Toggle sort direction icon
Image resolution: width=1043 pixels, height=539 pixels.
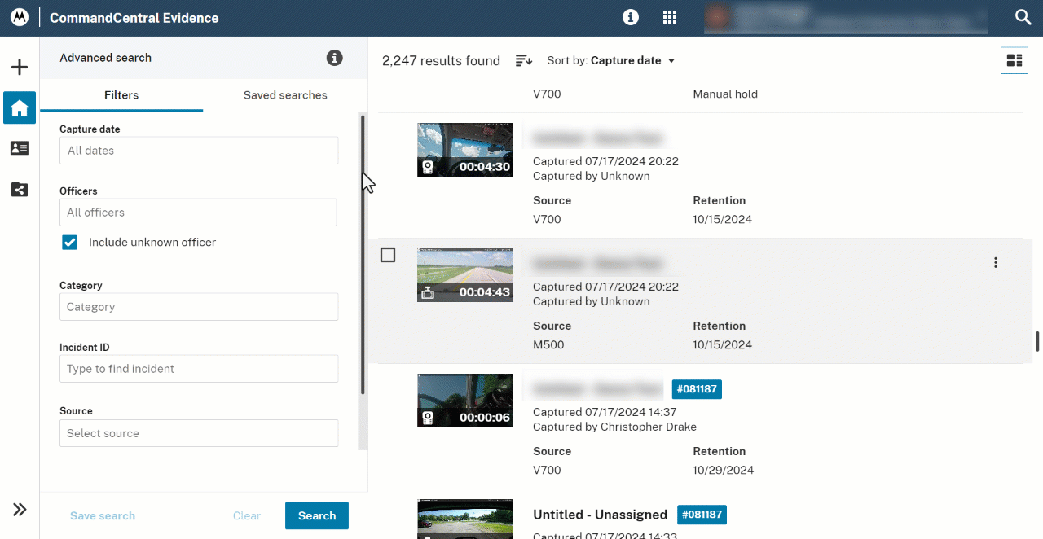tap(524, 61)
